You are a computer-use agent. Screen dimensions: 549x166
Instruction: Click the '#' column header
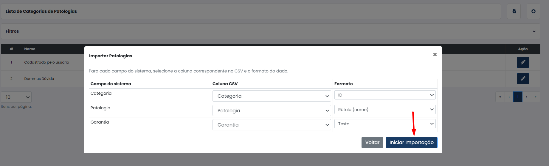click(x=11, y=49)
